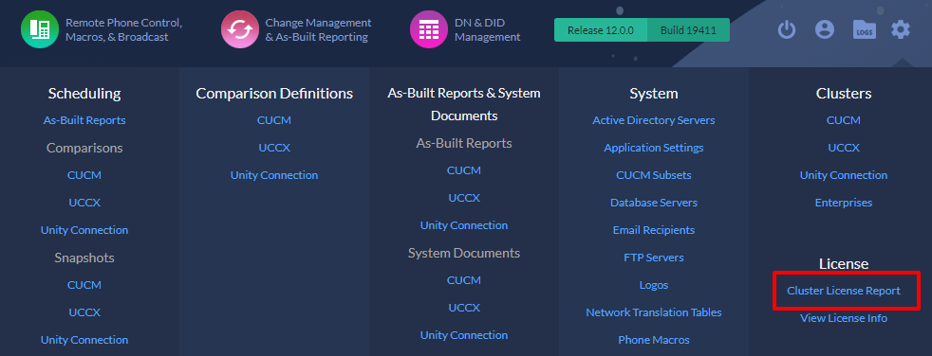
Task: Open Cluster License Report
Action: click(844, 291)
